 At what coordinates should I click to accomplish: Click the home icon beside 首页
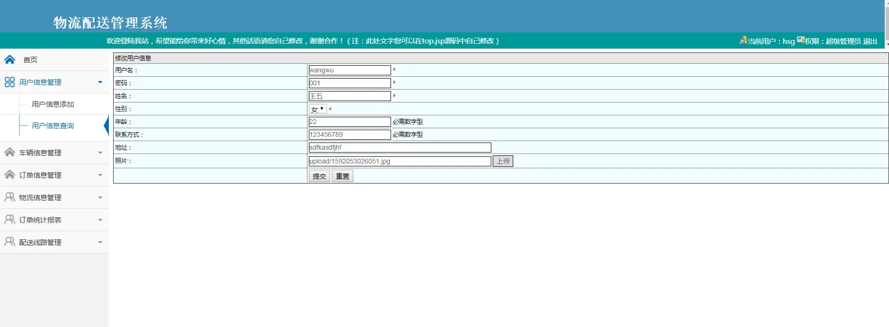click(x=10, y=60)
